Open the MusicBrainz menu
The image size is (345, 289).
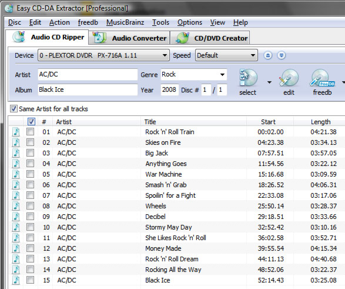(x=125, y=22)
